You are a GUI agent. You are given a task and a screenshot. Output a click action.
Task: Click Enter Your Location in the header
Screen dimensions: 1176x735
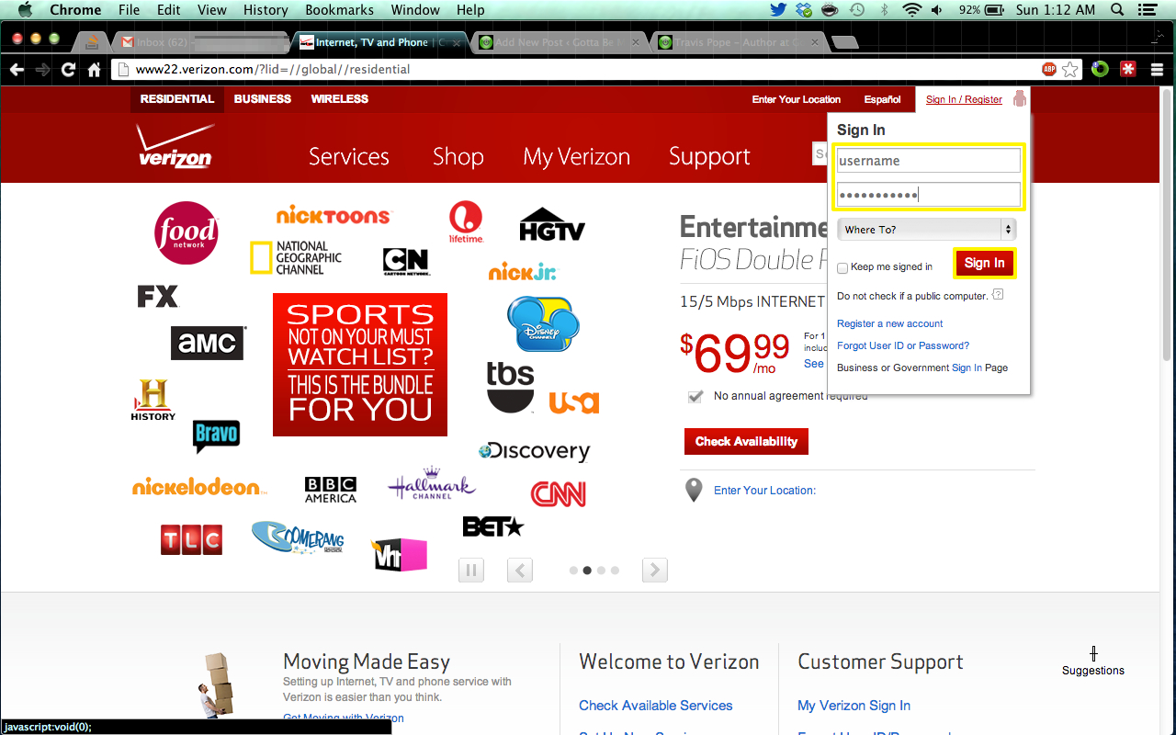coord(797,99)
